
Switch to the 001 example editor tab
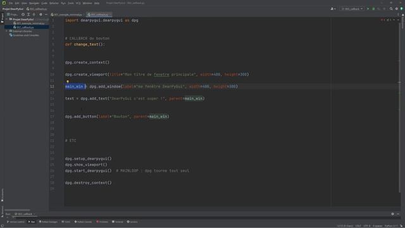point(68,15)
